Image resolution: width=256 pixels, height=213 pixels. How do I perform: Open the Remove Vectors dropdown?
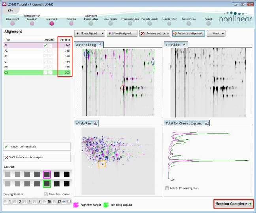(x=155, y=34)
